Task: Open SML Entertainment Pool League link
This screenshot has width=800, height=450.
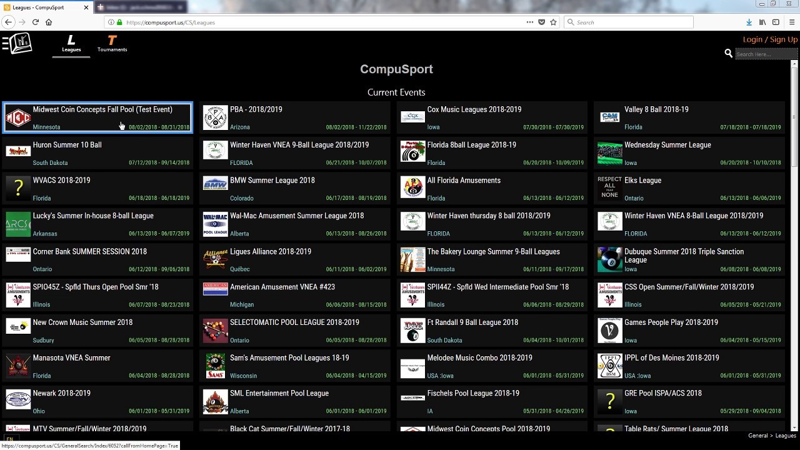Action: [x=279, y=394]
